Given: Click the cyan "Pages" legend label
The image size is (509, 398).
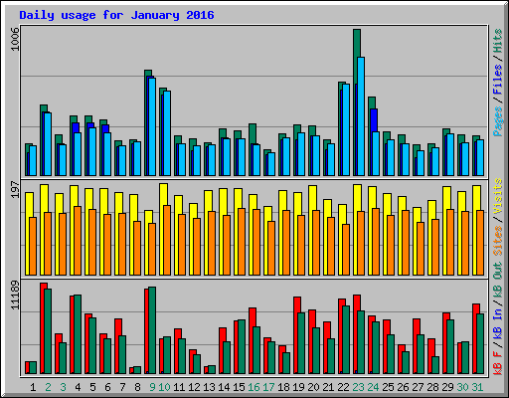Looking at the screenshot, I should click(x=498, y=121).
